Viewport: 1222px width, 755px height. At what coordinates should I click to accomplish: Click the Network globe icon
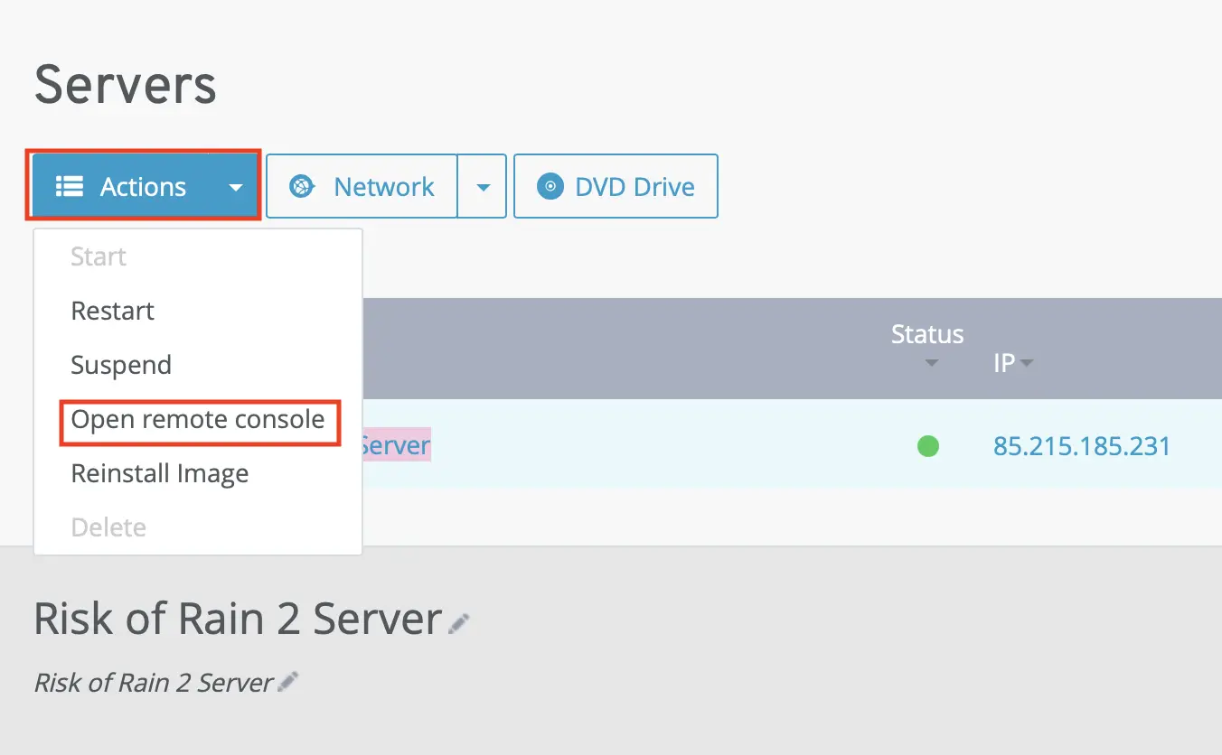[x=301, y=187]
